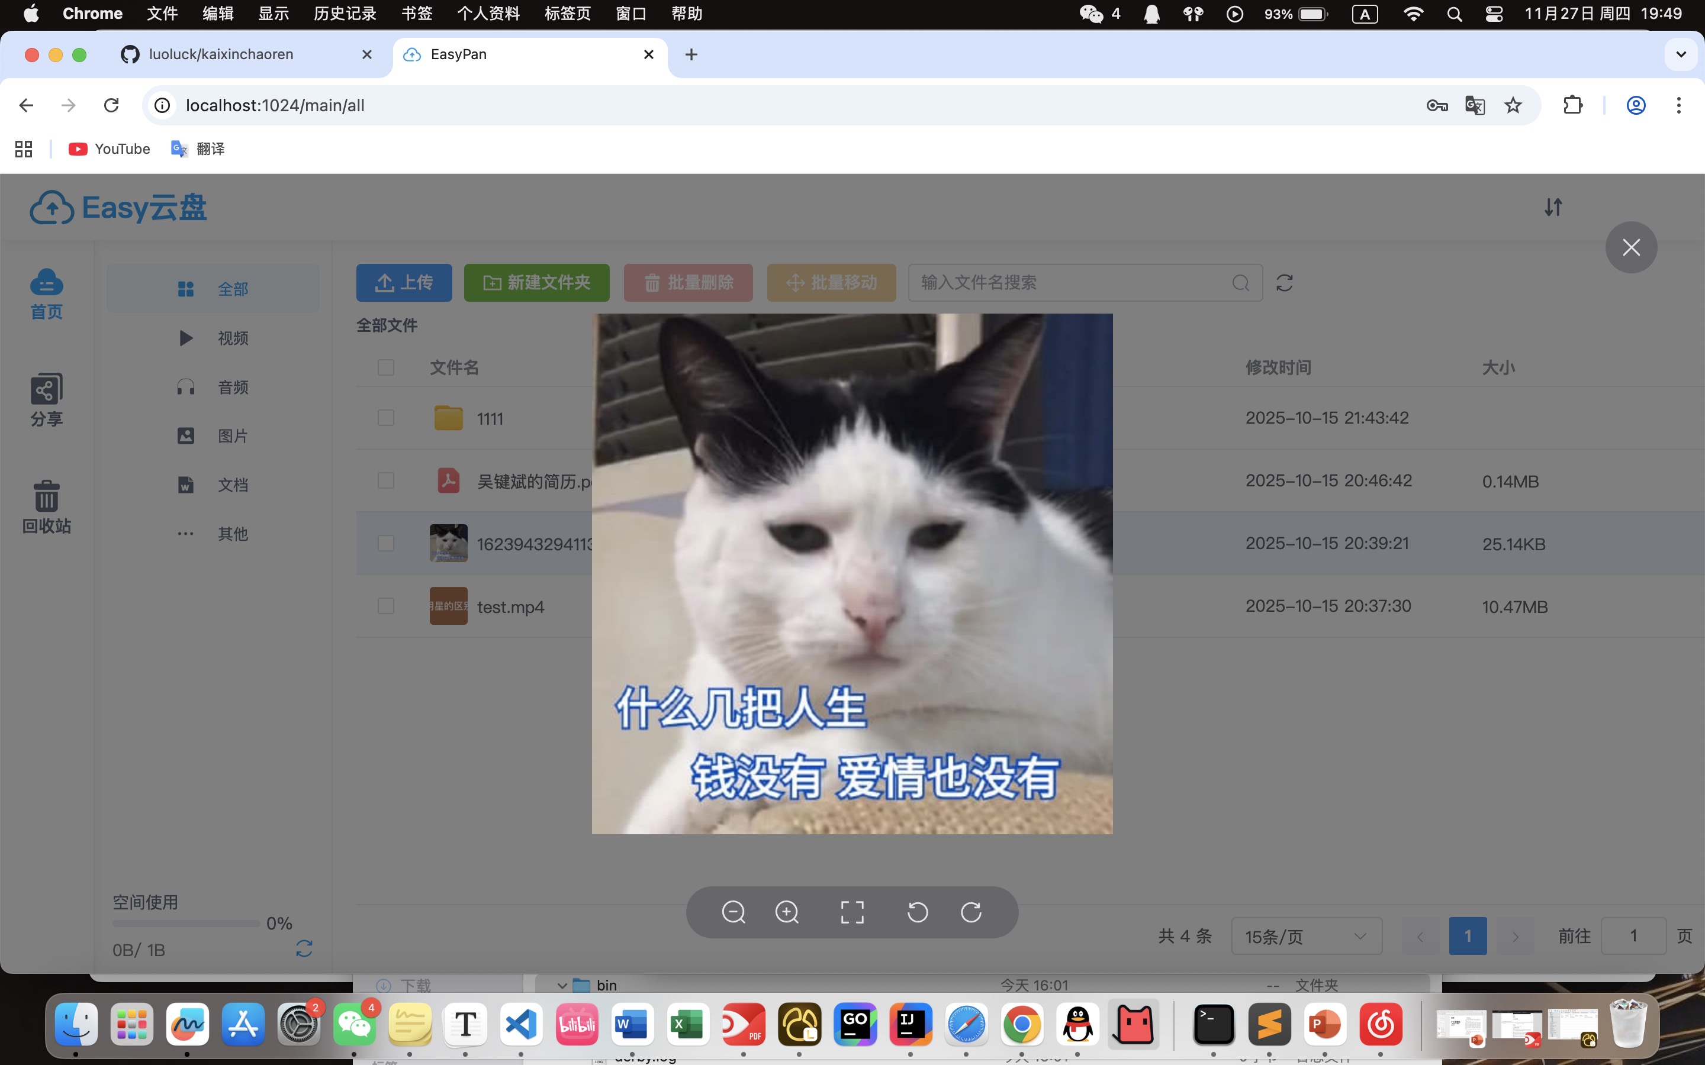
Task: Open Chrome's three-dot menu
Action: click(1678, 106)
